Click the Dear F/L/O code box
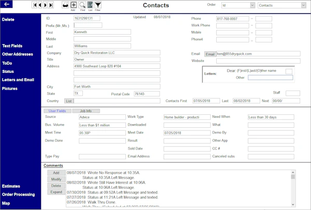The width and height of the screenshot is (311, 210). [x=289, y=71]
